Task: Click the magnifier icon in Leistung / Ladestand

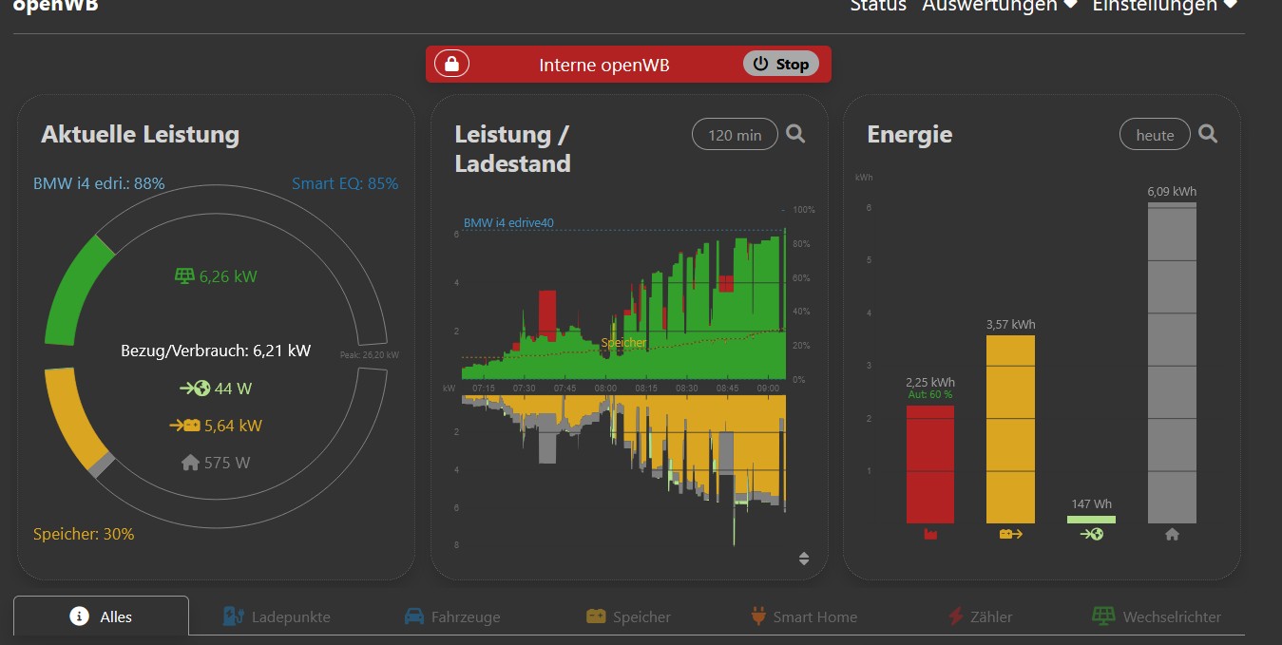Action: (795, 134)
